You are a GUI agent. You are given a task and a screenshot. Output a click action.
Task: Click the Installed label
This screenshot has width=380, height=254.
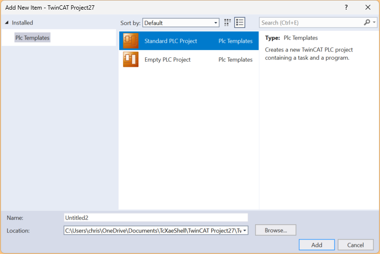[x=22, y=23]
